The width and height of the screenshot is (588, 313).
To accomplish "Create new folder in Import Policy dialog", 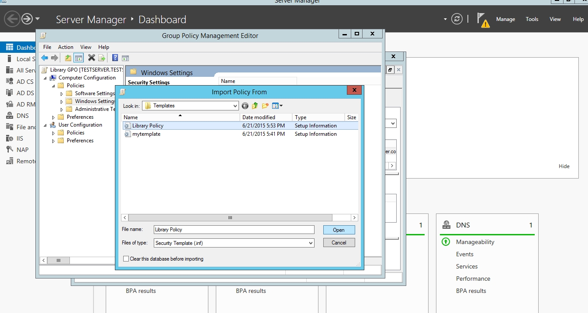I will point(265,106).
